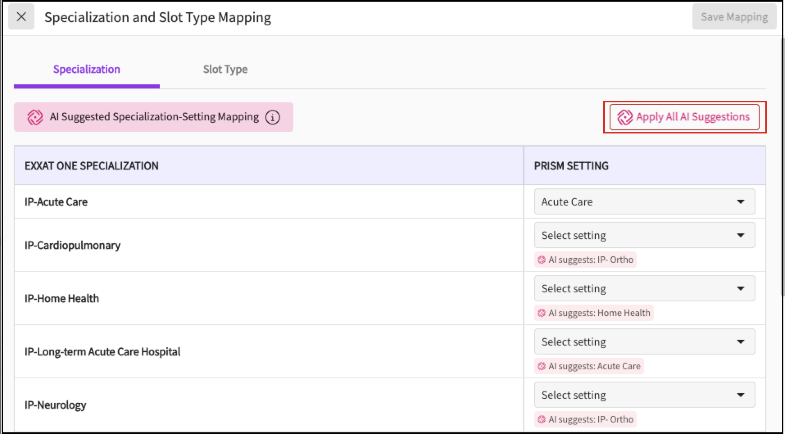
Task: Select the Specialization tab
Action: pos(86,69)
